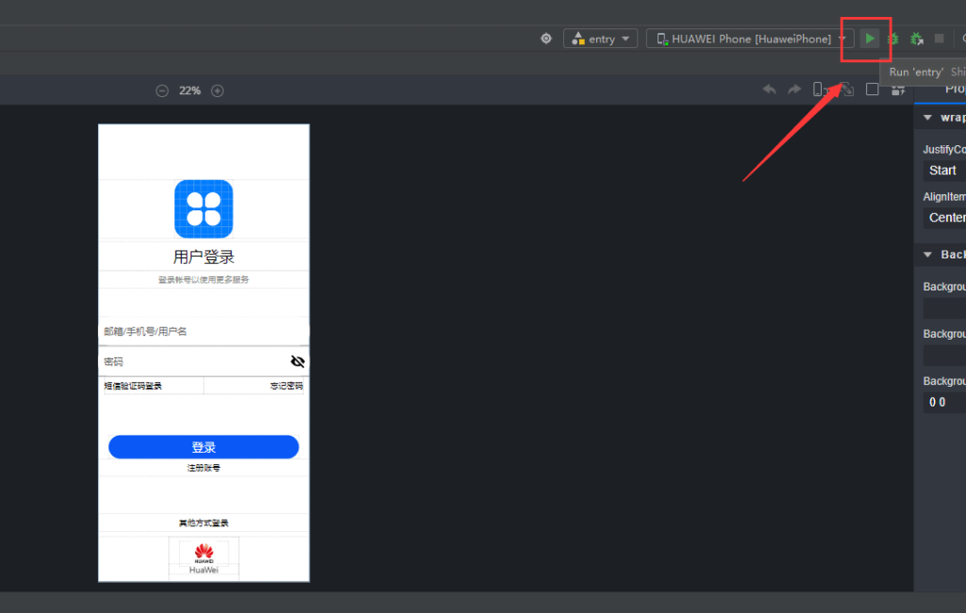Zoom out the preview with minus control

coord(160,91)
